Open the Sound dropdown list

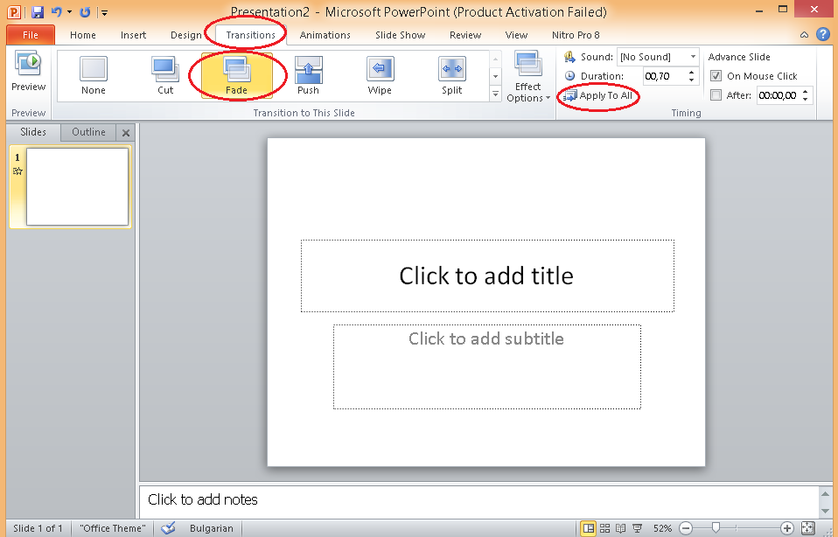click(693, 57)
